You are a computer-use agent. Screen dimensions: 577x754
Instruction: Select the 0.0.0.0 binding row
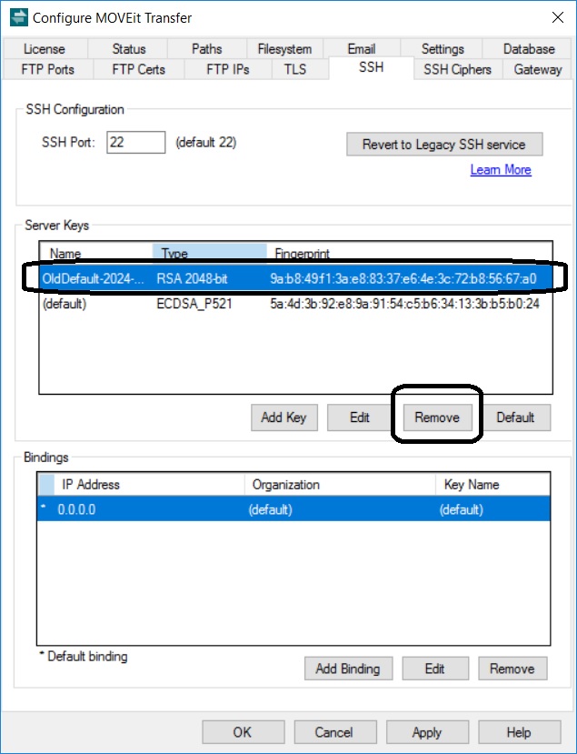click(x=293, y=509)
